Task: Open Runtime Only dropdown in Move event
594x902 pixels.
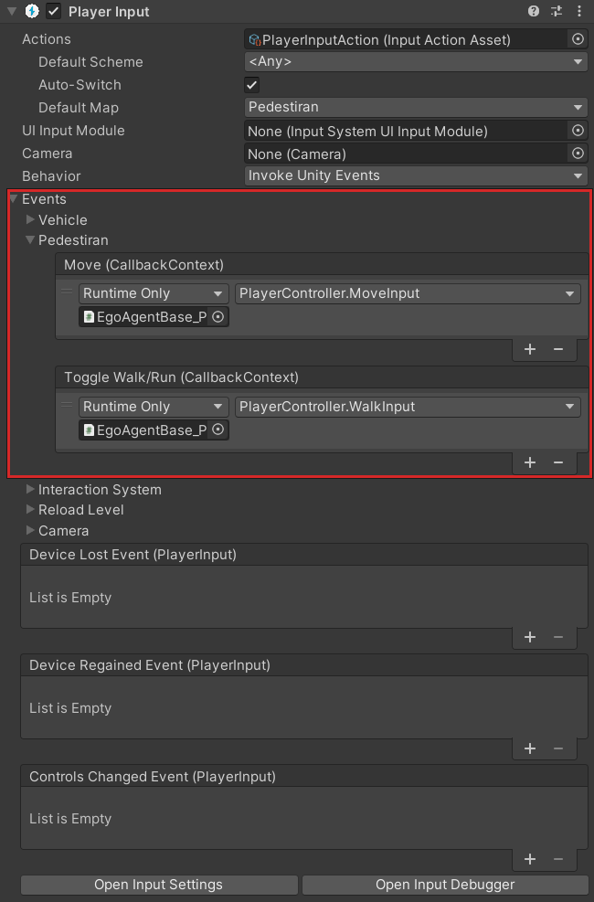Action: [154, 293]
